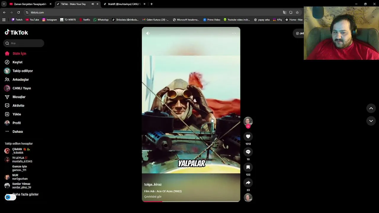Screen dimensions: 379x213
Task: Click Çevirisini gör translation link
Action: click(x=153, y=197)
